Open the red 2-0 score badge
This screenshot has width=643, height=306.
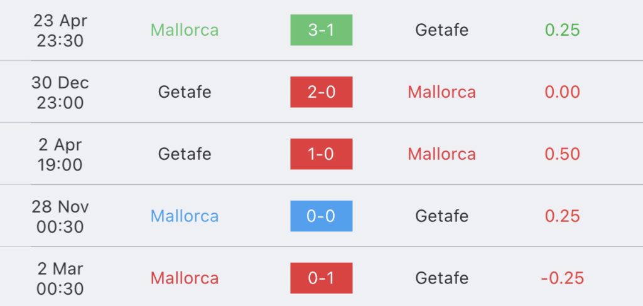click(321, 92)
